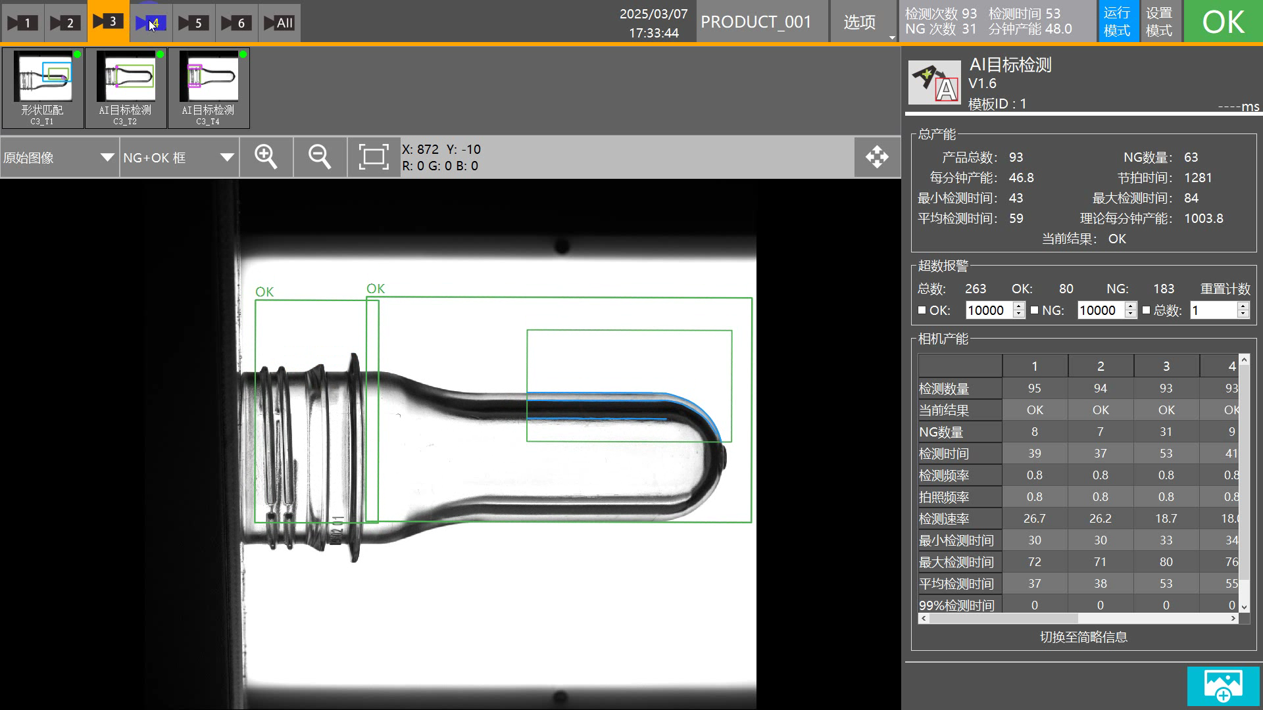Screen dimensions: 1263x710
Task: Enable the 总数 alarm checkbox
Action: 1146,310
